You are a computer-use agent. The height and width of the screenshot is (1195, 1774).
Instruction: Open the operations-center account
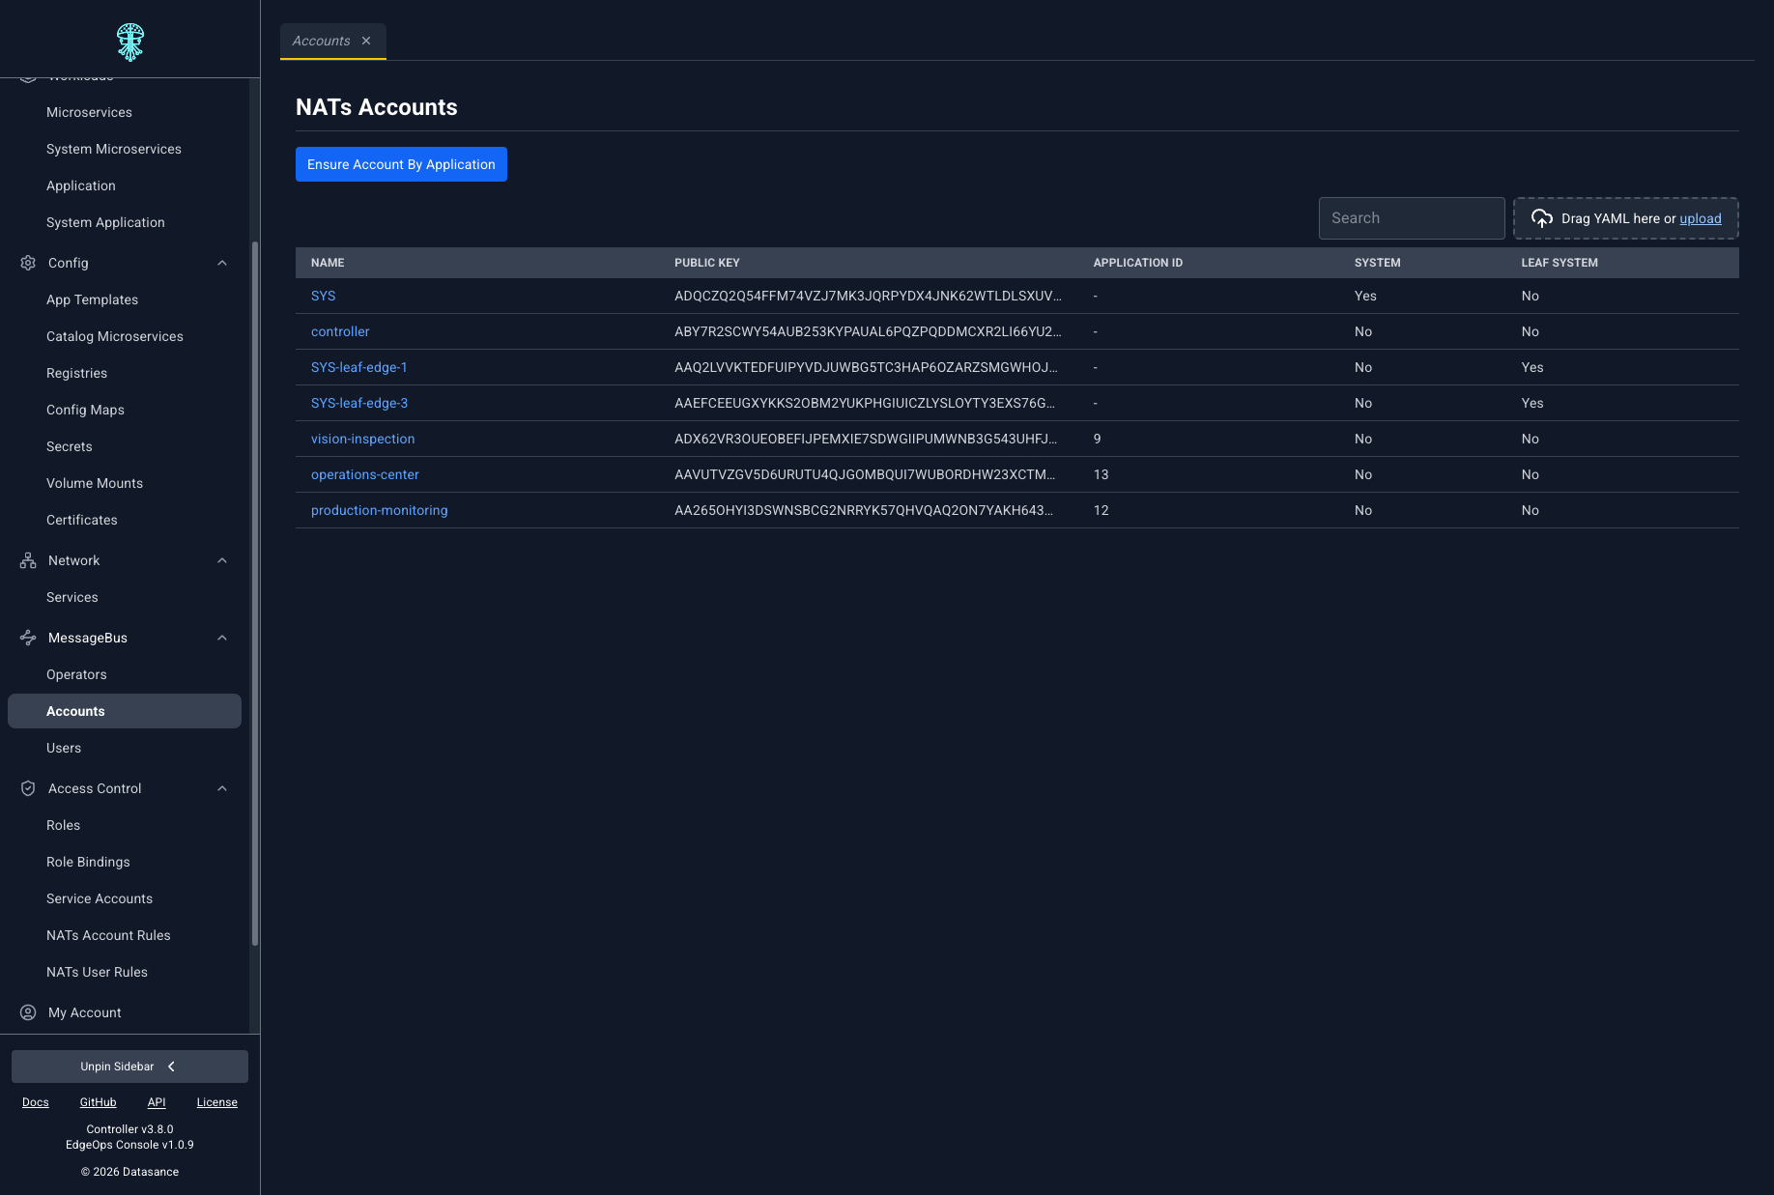tap(365, 474)
